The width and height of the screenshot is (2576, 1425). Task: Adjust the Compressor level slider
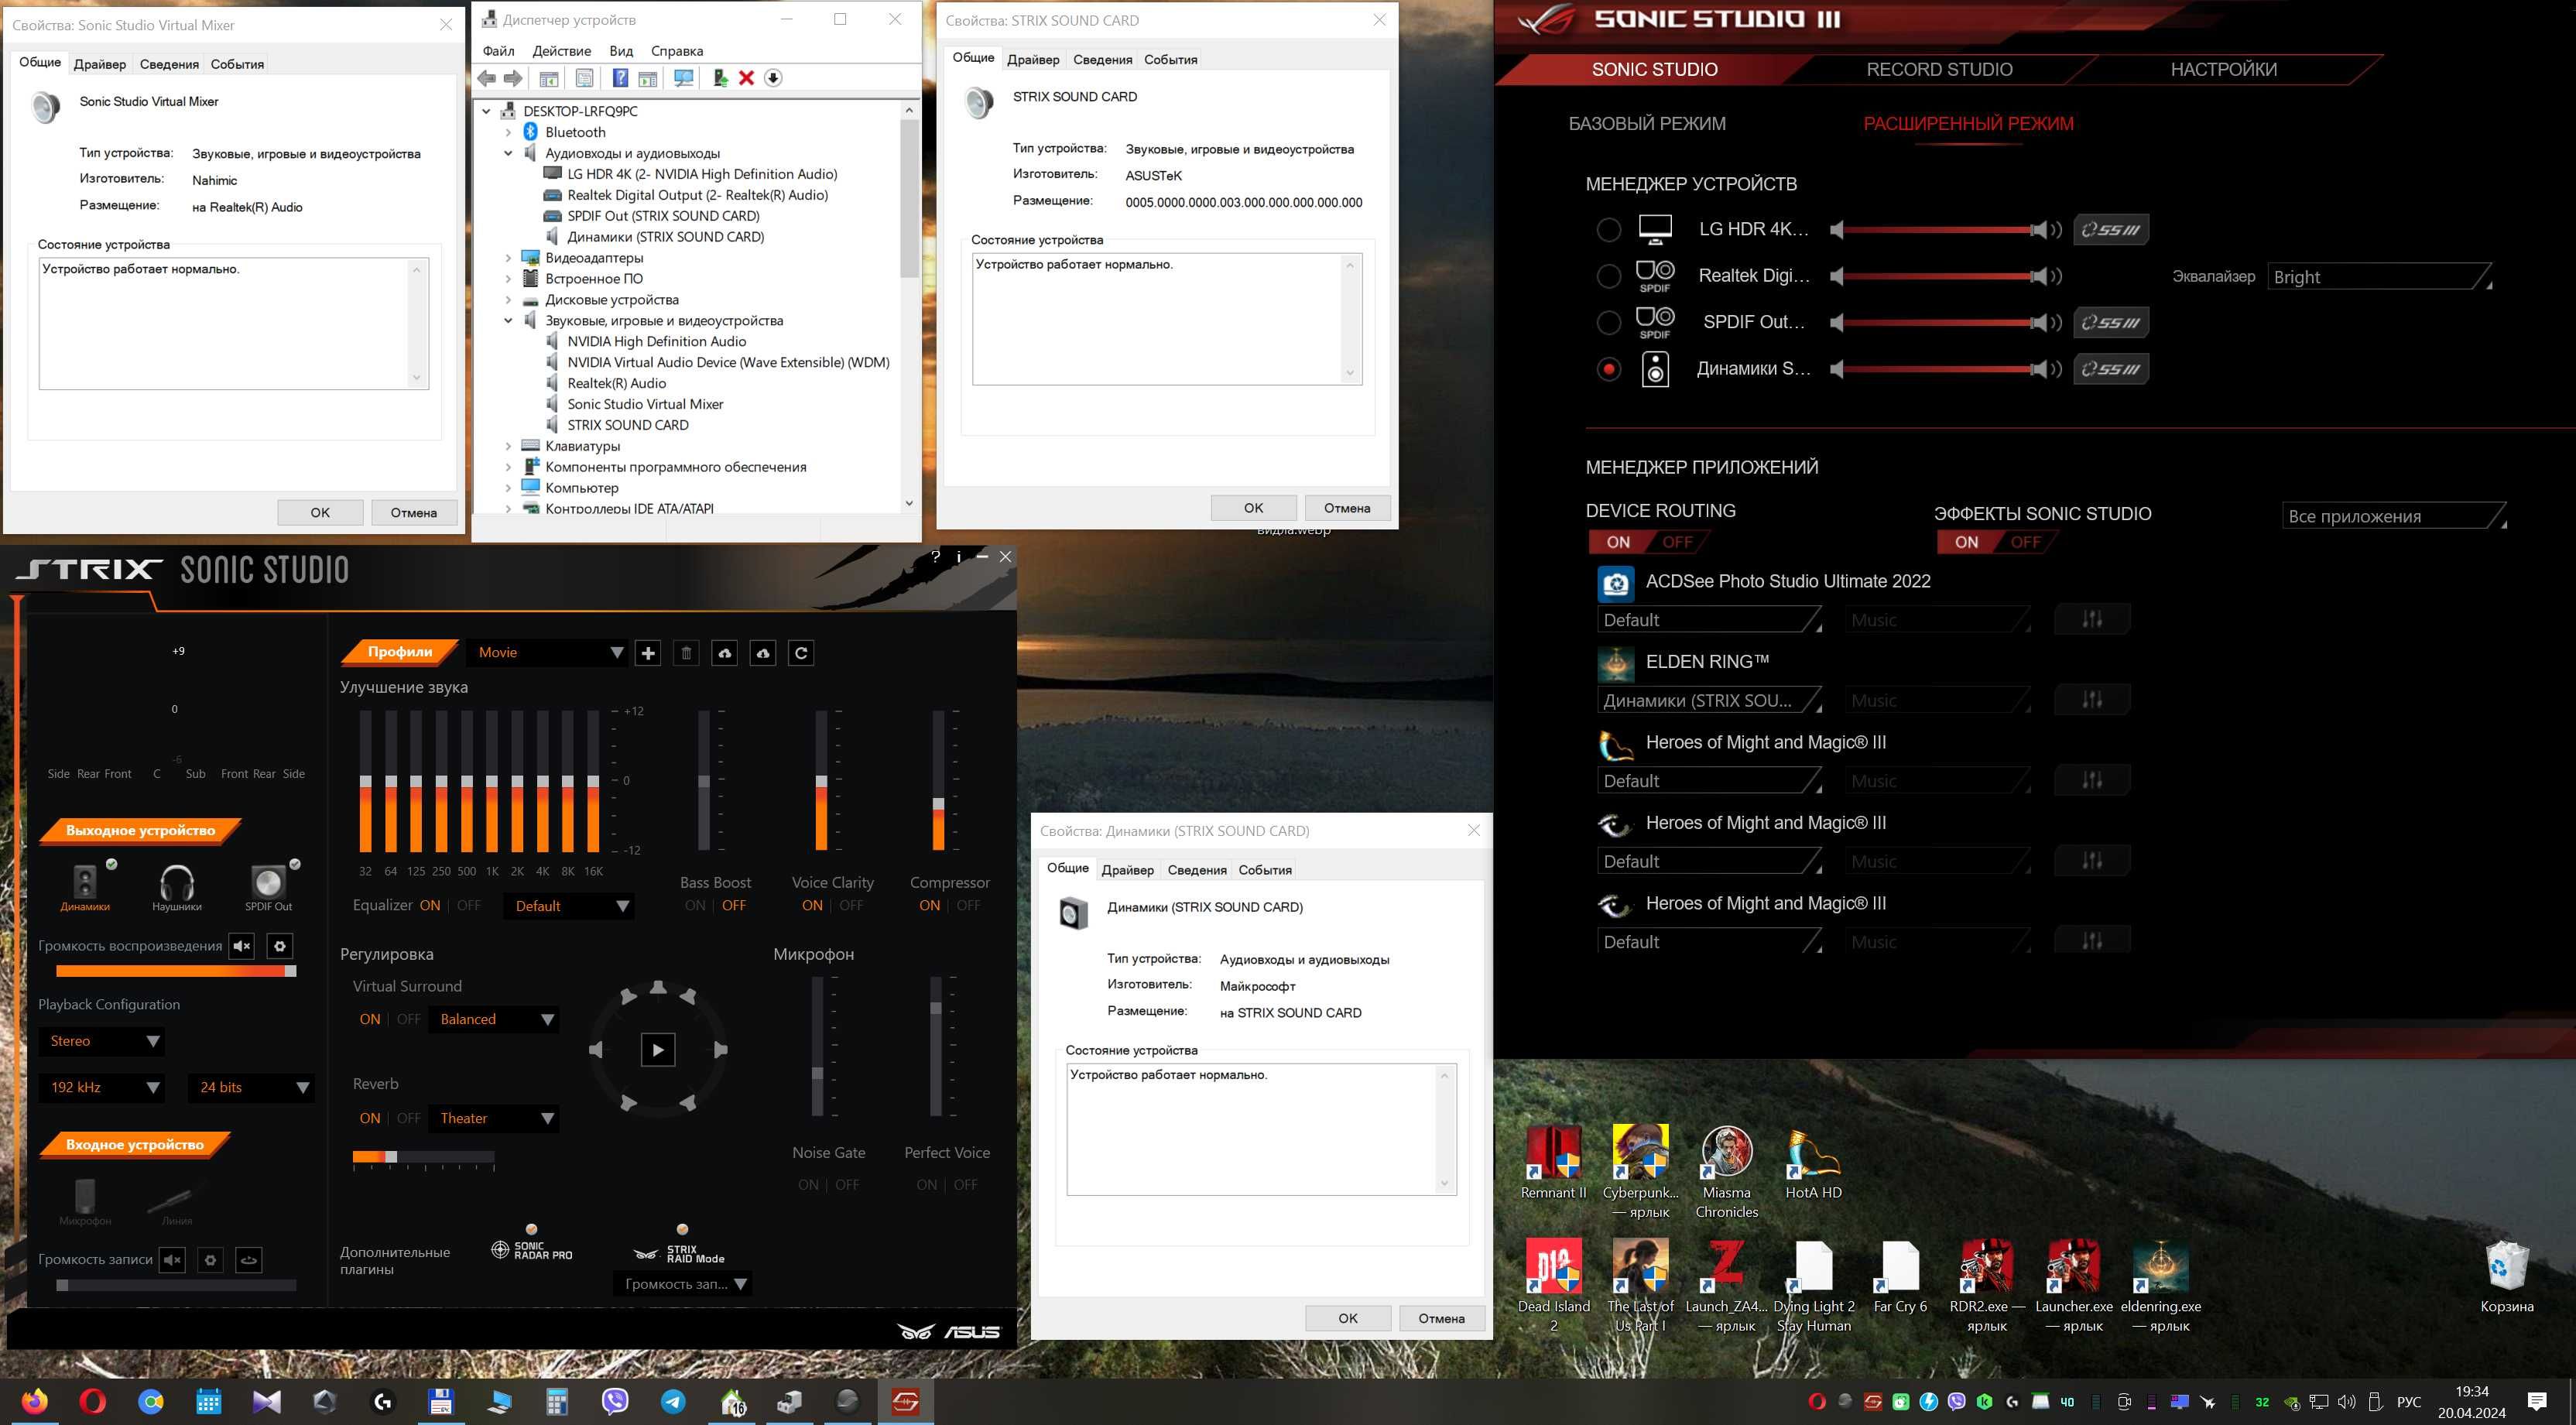938,780
